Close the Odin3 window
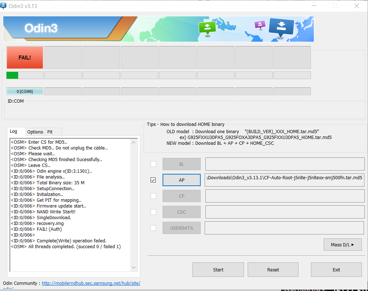 [356, 6]
